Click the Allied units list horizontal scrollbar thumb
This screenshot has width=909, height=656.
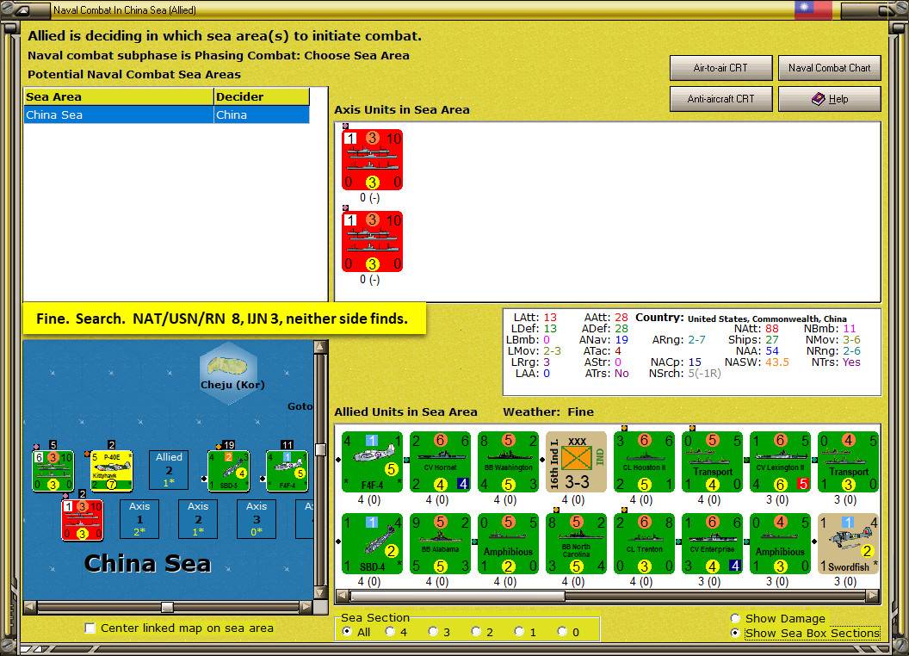pos(457,596)
